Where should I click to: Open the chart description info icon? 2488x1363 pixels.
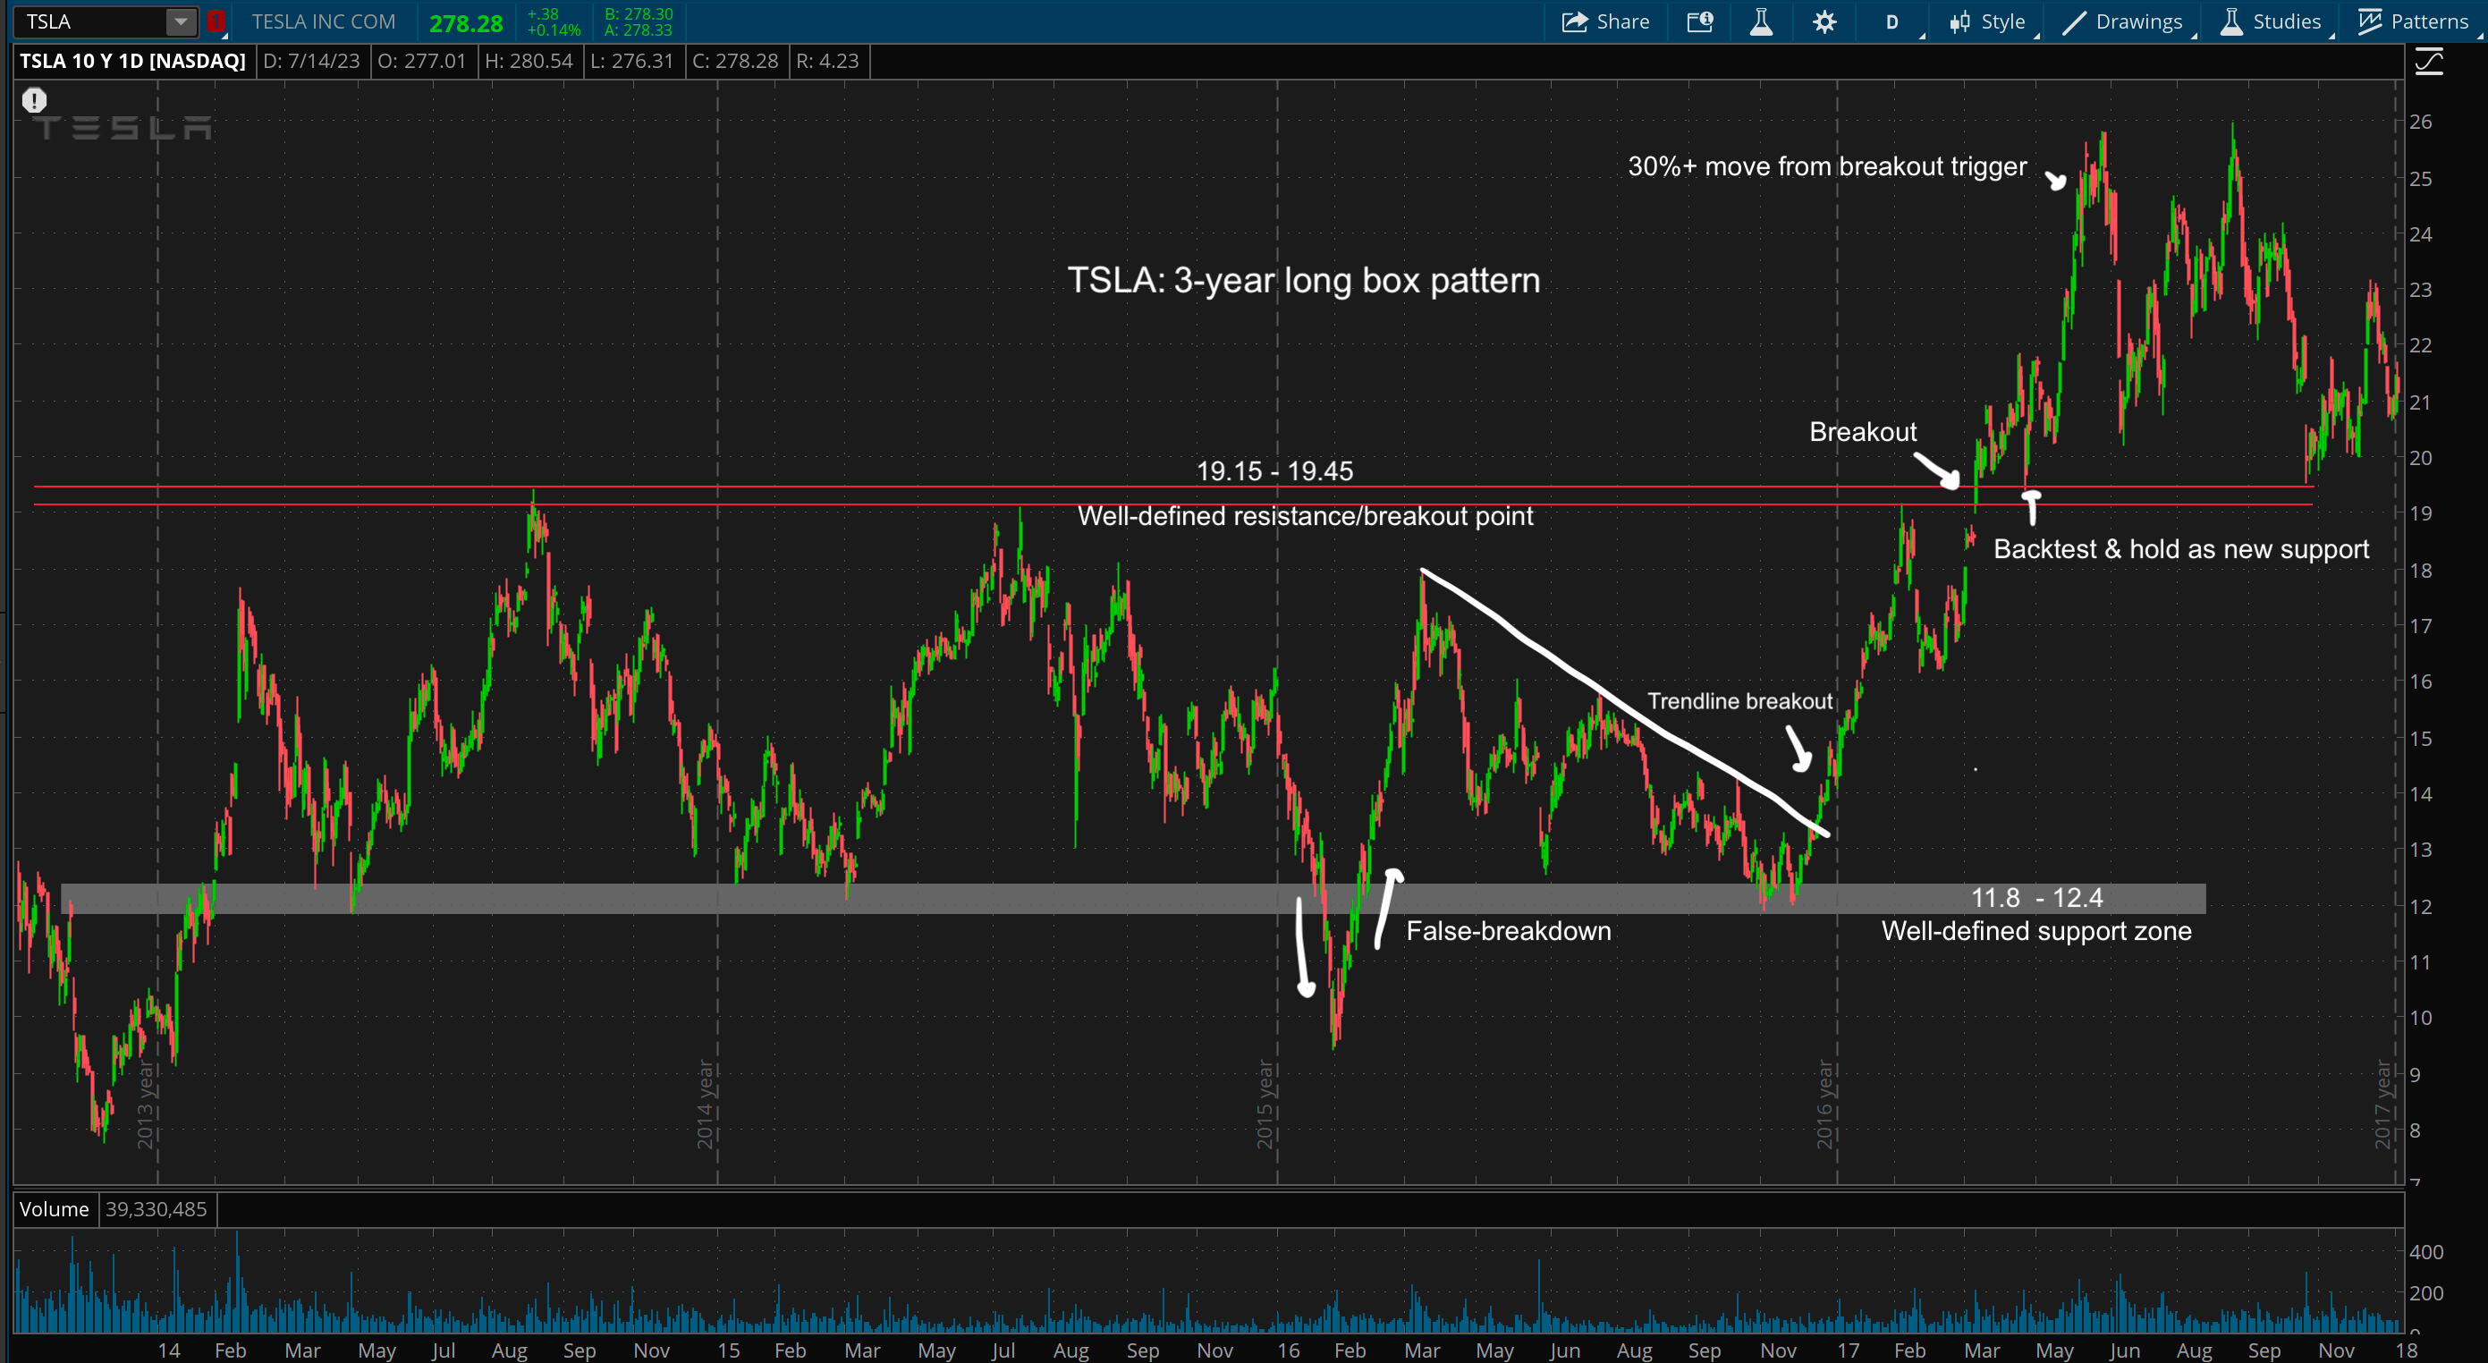pyautogui.click(x=1700, y=21)
